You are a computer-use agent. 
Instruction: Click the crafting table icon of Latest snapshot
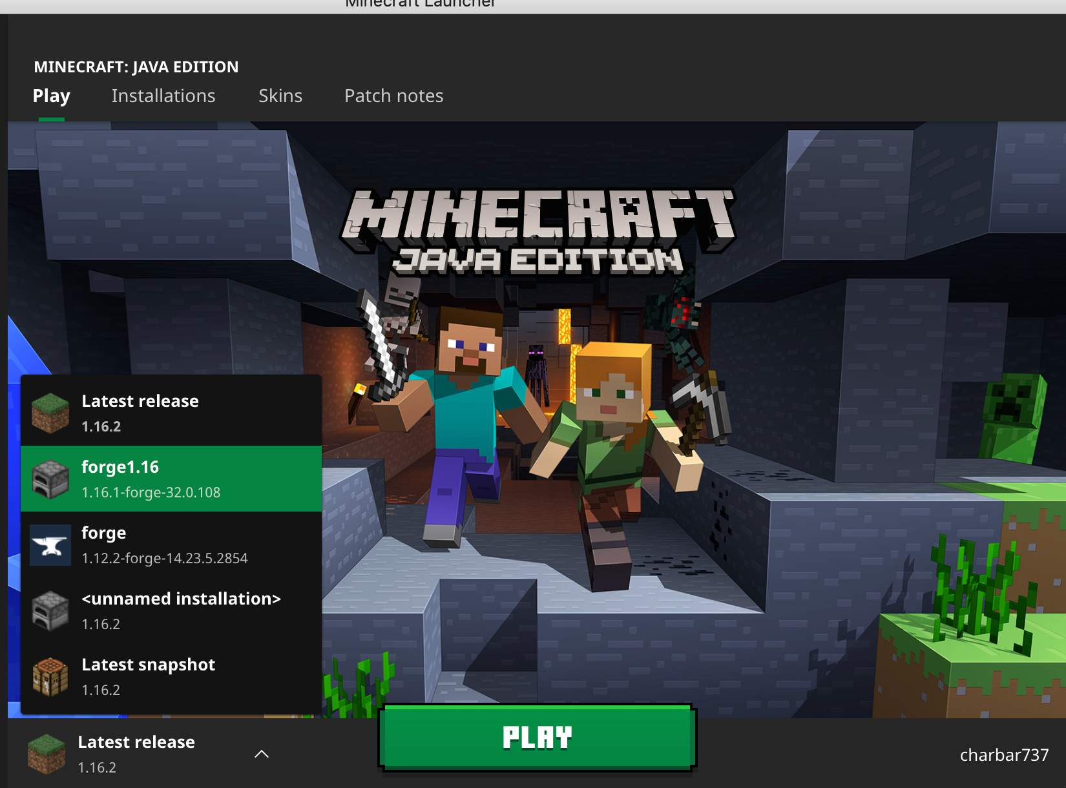click(x=50, y=677)
